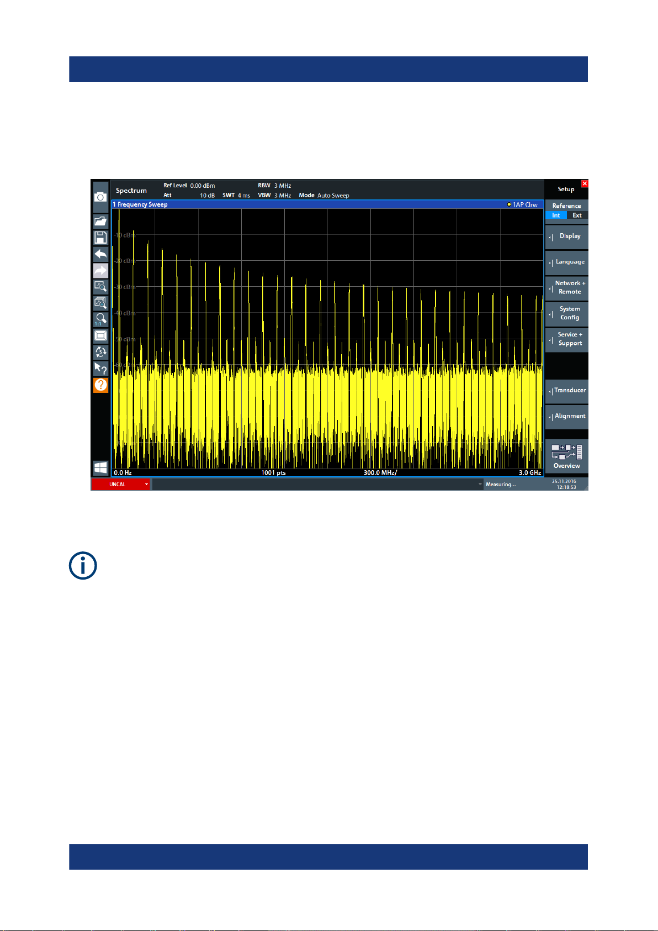Click the RBW 3 MHz setting
Image resolution: width=658 pixels, height=931 pixels.
pos(274,186)
